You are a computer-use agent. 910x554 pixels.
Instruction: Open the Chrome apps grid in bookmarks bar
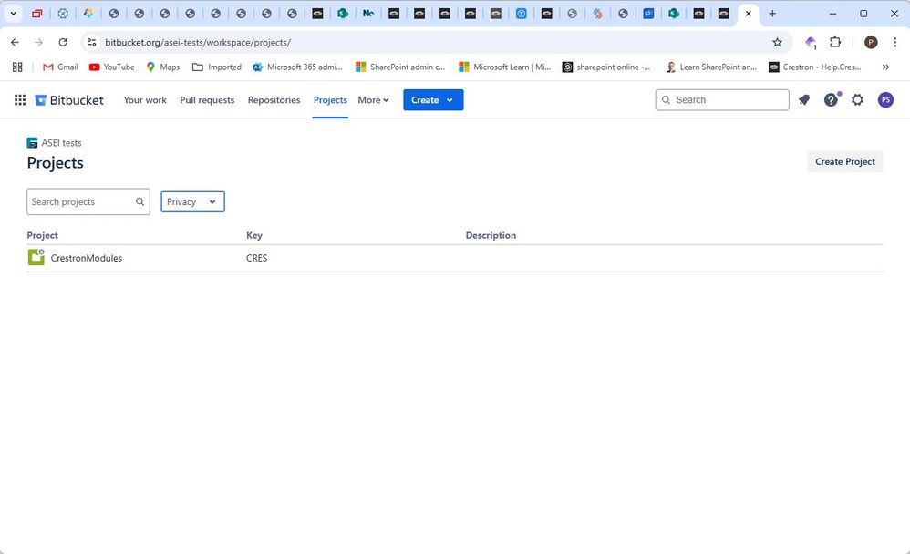tap(17, 67)
